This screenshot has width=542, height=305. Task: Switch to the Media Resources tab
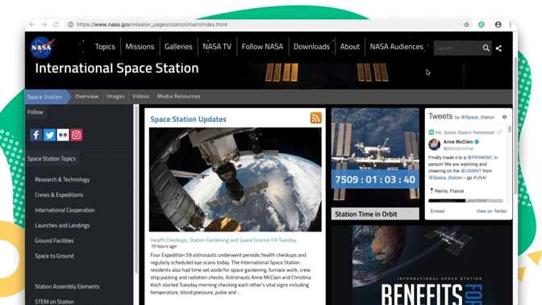(179, 97)
